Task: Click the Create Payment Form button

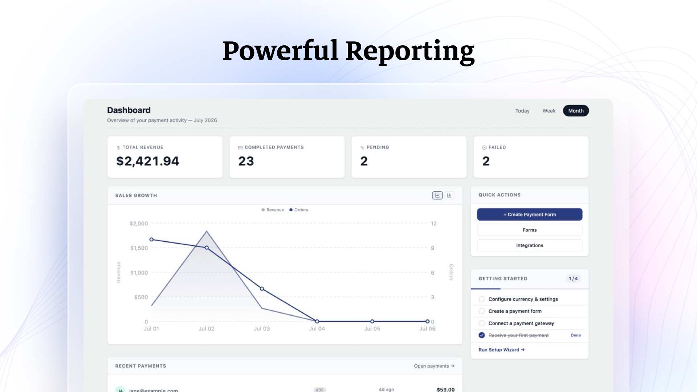Action: click(530, 215)
